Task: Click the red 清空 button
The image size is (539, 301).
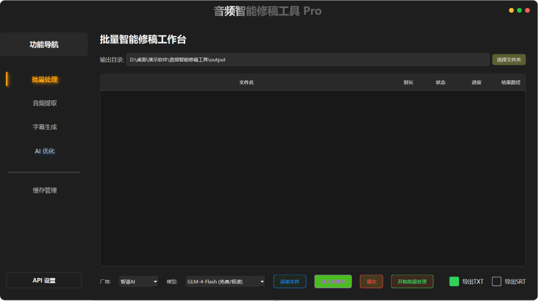Action: coord(371,281)
